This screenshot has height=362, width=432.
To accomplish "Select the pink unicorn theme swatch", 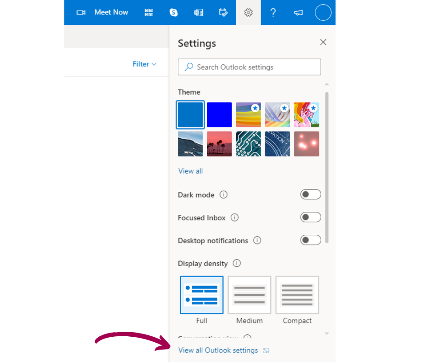I will (306, 114).
